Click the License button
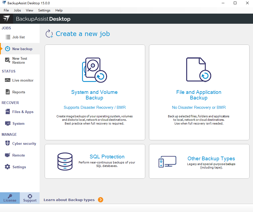The width and height of the screenshot is (253, 212). pyautogui.click(x=10, y=198)
